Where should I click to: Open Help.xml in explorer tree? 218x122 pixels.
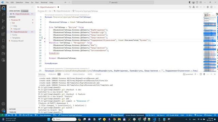point(17,29)
